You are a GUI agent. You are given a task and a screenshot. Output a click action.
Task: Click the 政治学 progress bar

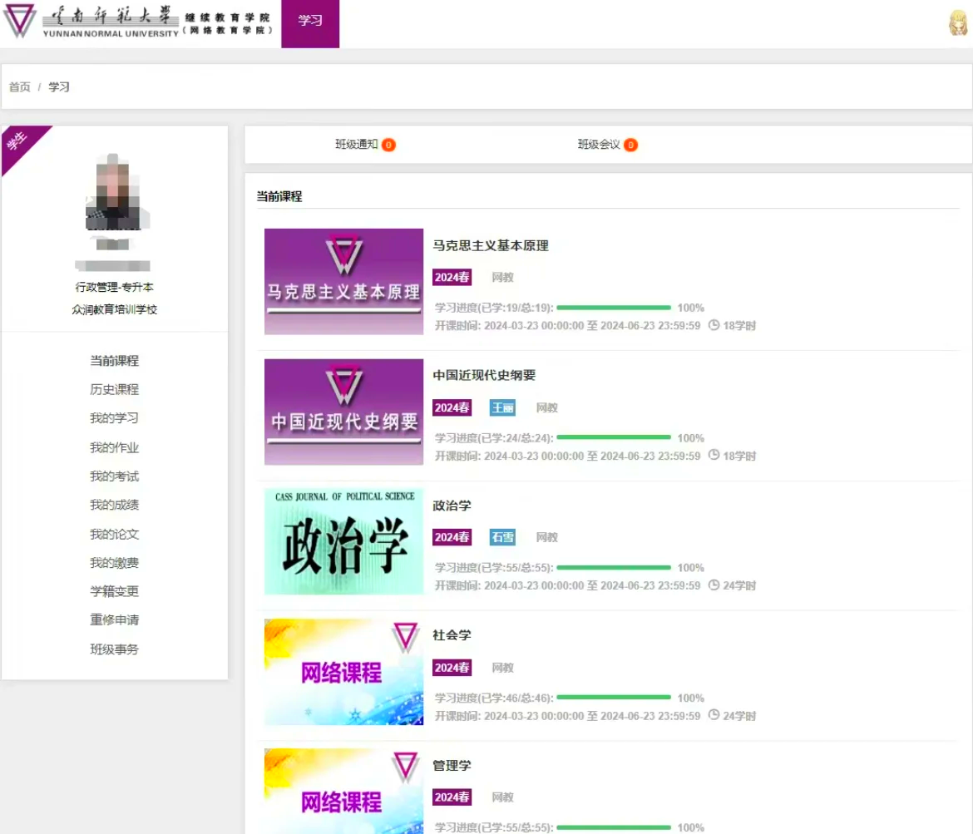(x=614, y=567)
